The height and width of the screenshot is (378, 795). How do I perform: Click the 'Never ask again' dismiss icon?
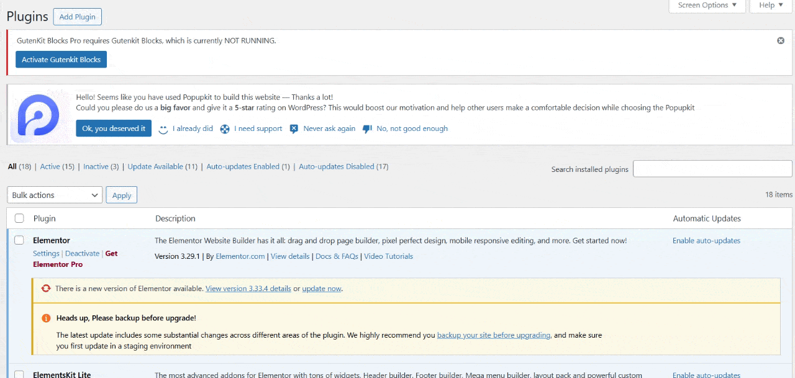click(294, 129)
